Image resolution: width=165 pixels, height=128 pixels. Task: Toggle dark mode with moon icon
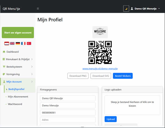coord(126,8)
